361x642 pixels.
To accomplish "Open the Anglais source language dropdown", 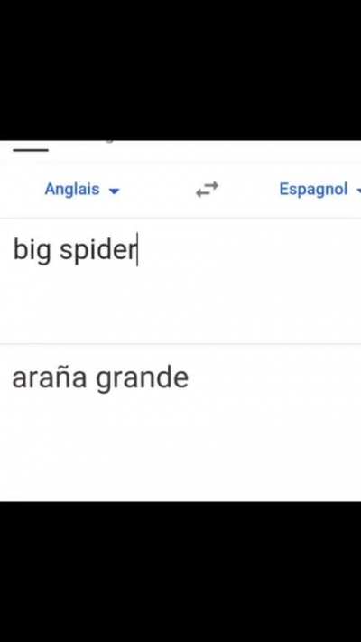I will [82, 190].
